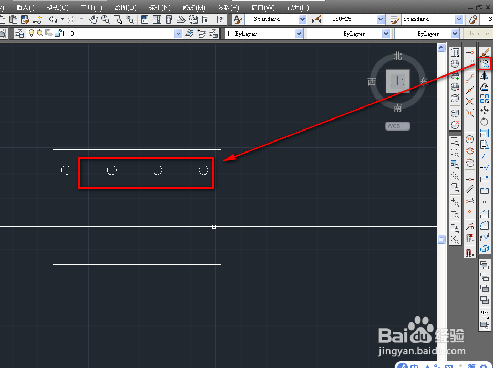Open the Layer Properties Manager icon

(19, 33)
